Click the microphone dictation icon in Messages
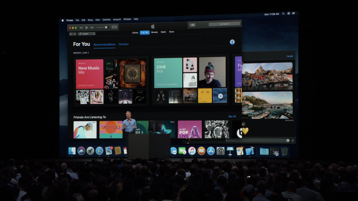Screen dimensions: 358x201 coord(293,141)
